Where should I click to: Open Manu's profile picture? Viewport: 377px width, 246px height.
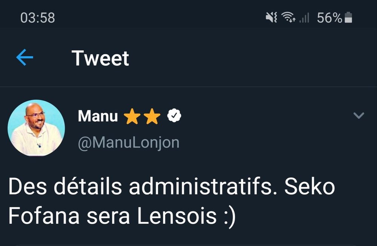point(36,128)
